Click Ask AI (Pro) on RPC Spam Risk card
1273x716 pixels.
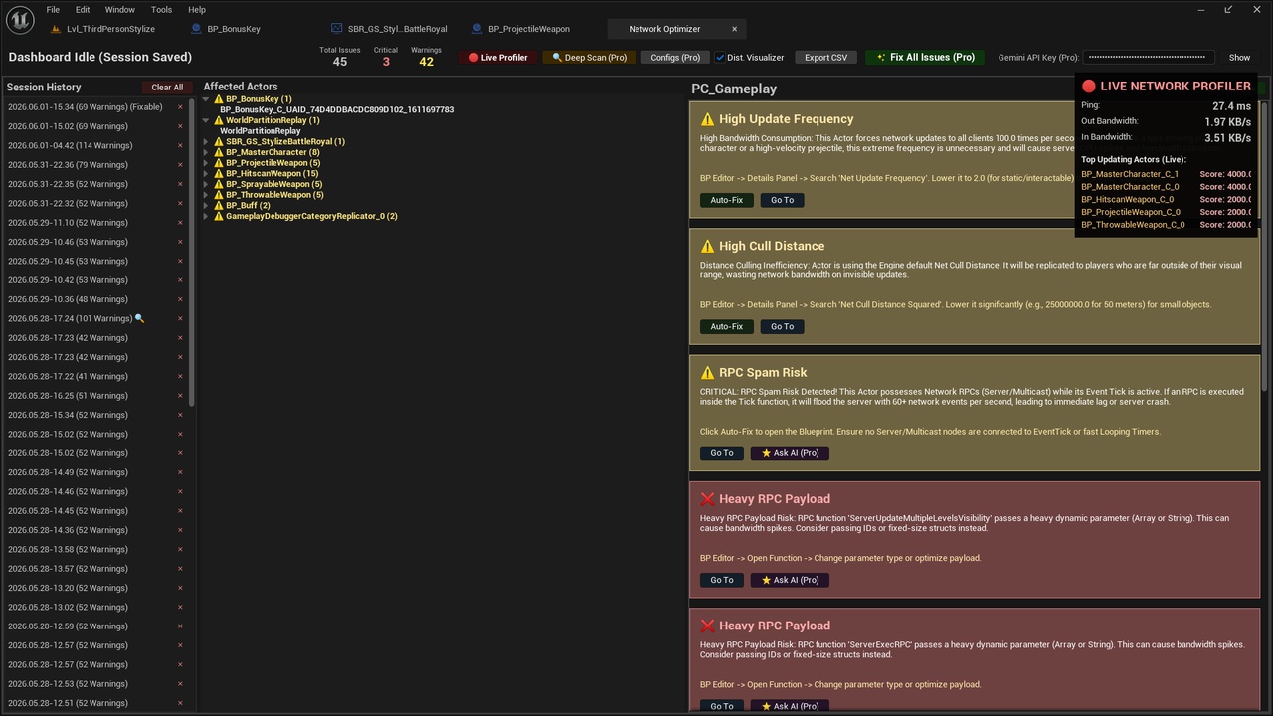(790, 453)
